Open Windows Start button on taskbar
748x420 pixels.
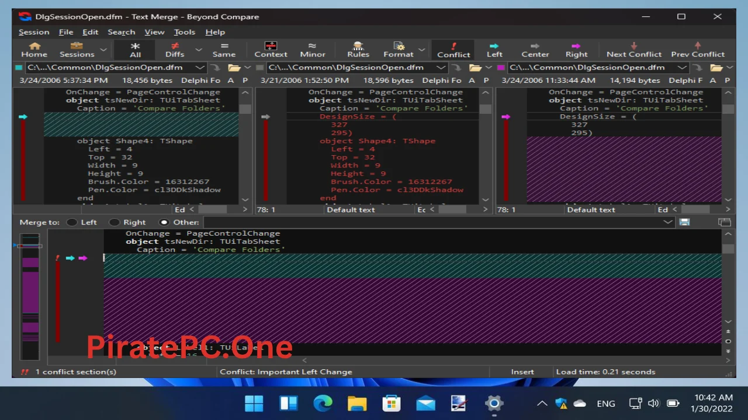[254, 403]
